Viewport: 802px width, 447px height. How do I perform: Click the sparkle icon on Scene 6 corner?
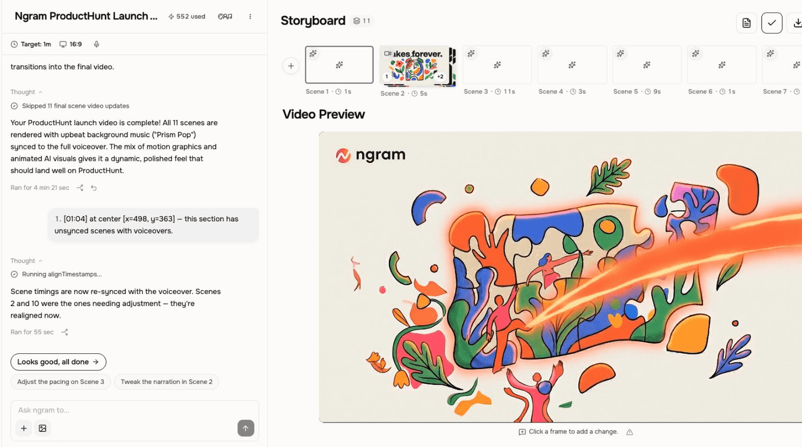[x=696, y=54]
